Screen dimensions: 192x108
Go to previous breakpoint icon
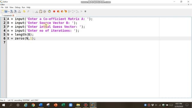[62, 11]
